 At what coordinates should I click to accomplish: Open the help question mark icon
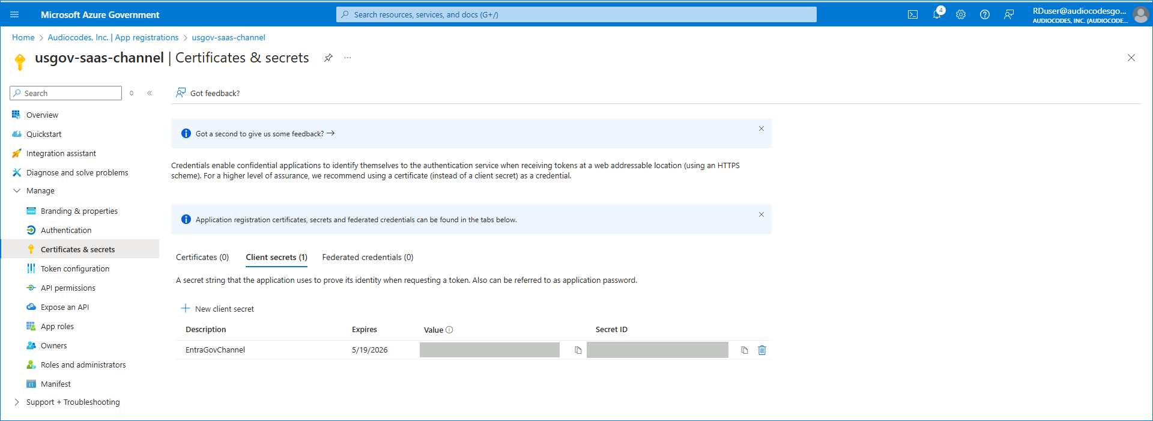[x=985, y=14]
